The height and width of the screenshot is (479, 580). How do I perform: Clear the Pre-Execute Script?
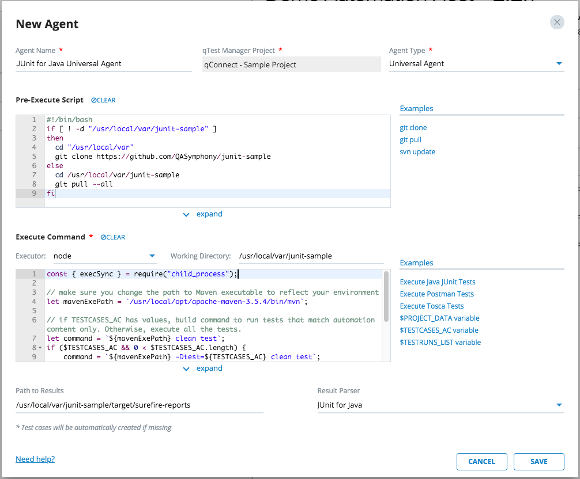click(x=104, y=100)
